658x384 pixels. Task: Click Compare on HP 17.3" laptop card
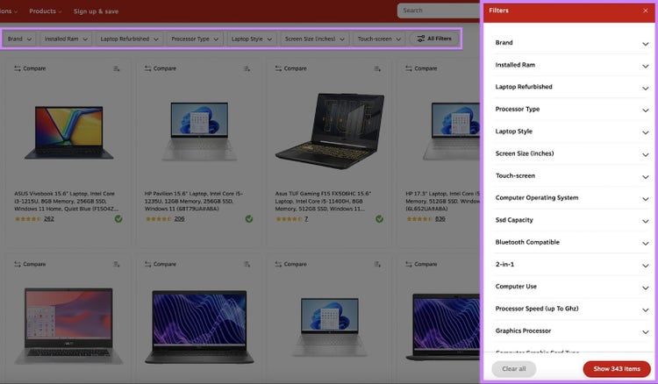[x=421, y=68]
